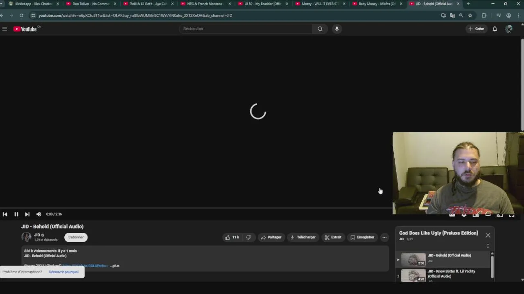Download the video via Télécharger

pos(303,237)
